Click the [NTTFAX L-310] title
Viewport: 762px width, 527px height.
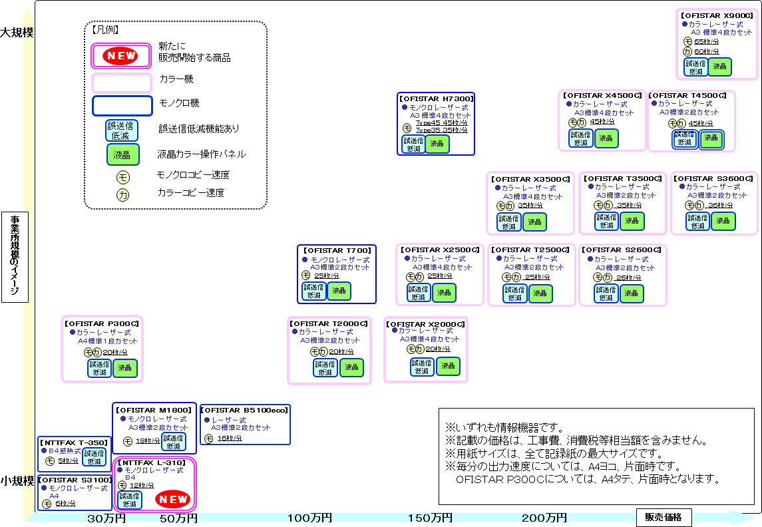coord(152,463)
